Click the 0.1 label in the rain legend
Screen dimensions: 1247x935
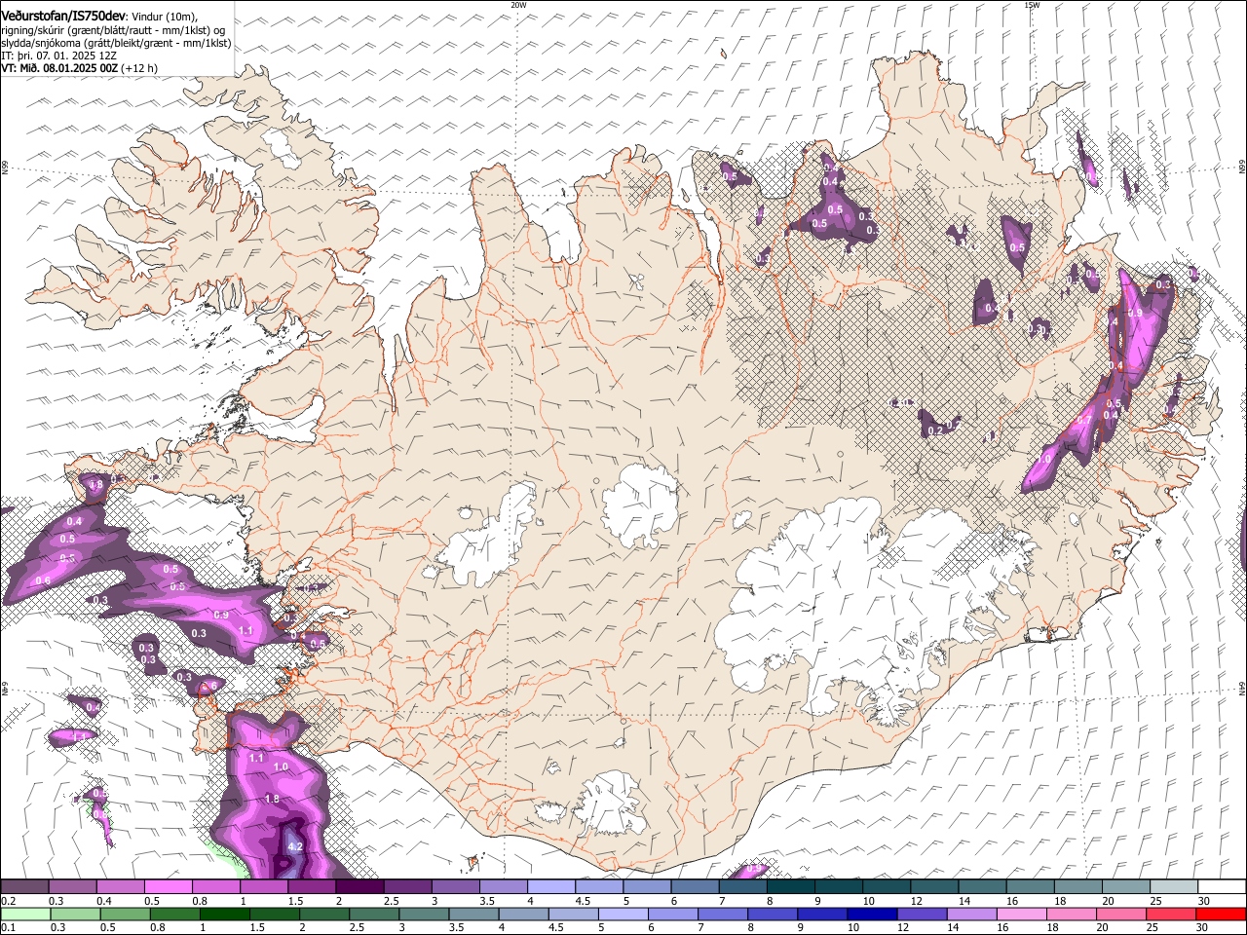click(x=9, y=927)
